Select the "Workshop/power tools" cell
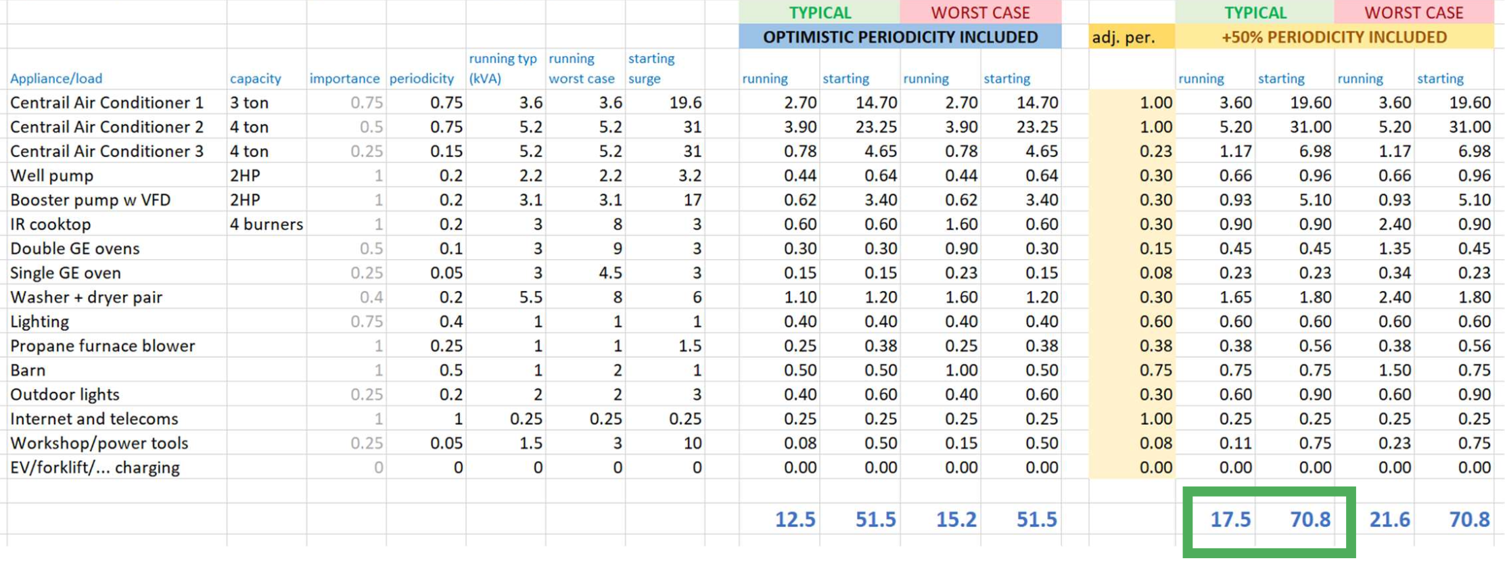Image resolution: width=1507 pixels, height=571 pixels. click(x=116, y=443)
